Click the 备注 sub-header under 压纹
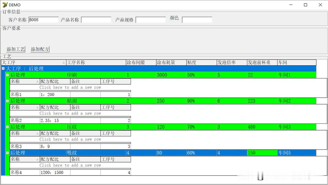The height and width of the screenshot is (185, 328). pos(85,133)
